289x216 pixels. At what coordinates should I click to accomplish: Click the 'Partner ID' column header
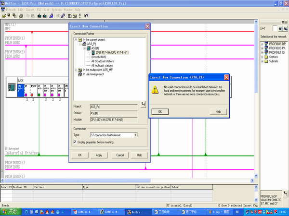(x=23, y=187)
